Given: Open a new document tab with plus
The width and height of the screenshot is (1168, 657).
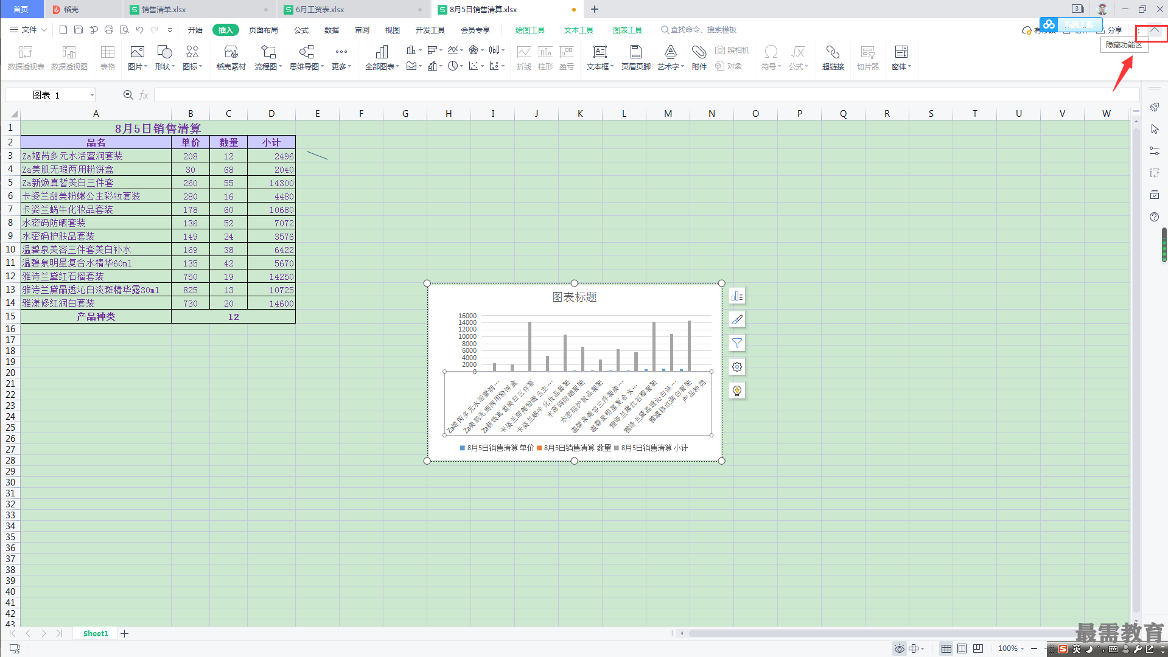Looking at the screenshot, I should pos(595,9).
